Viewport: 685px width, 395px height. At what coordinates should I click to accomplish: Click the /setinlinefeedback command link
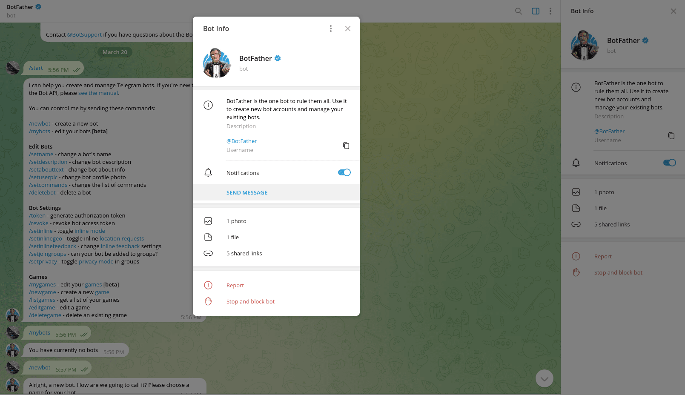52,246
